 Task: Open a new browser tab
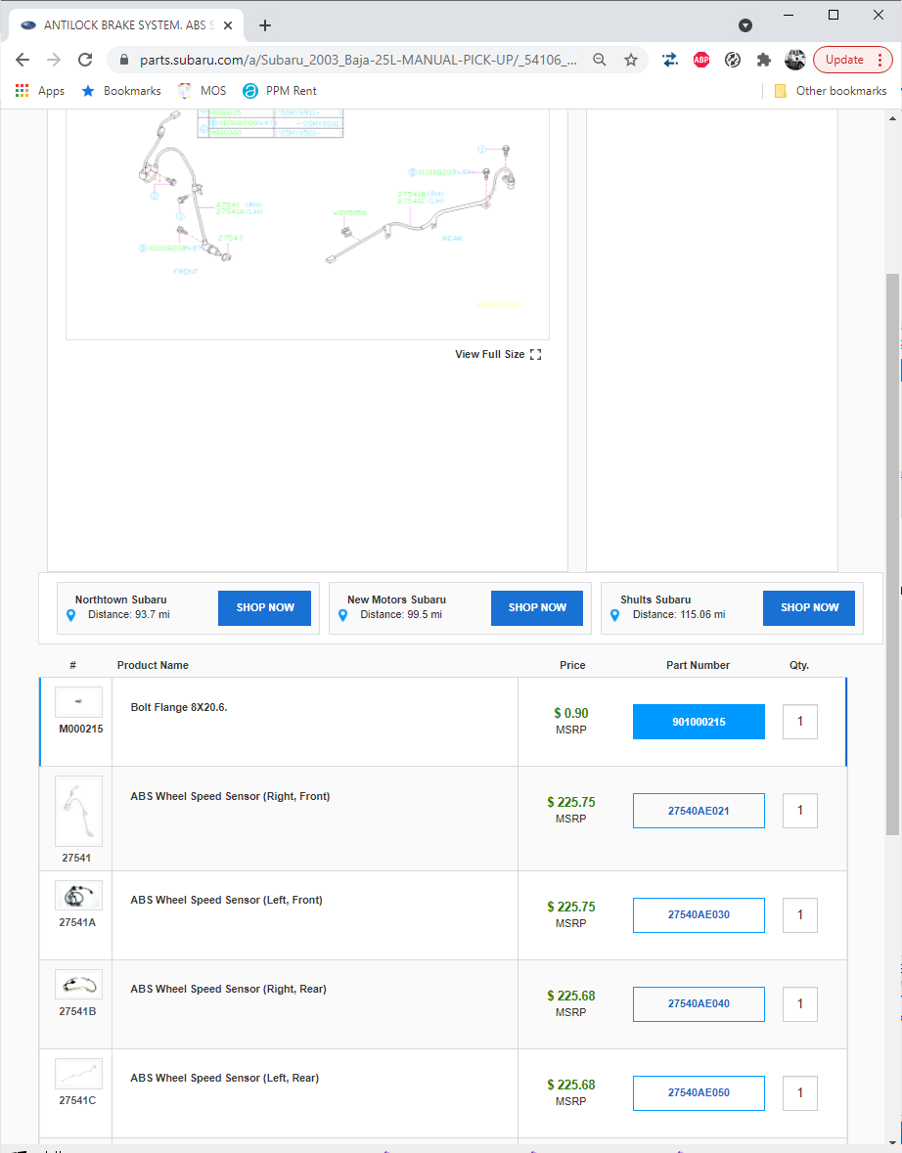click(265, 25)
